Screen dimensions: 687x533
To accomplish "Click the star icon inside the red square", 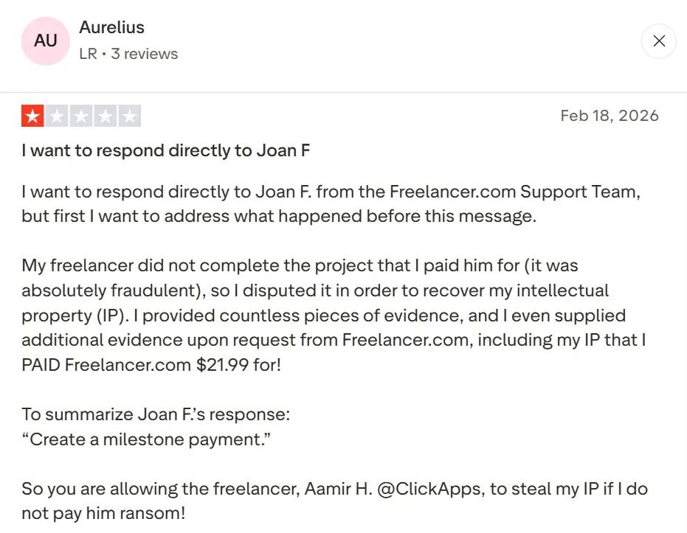I will [x=31, y=116].
